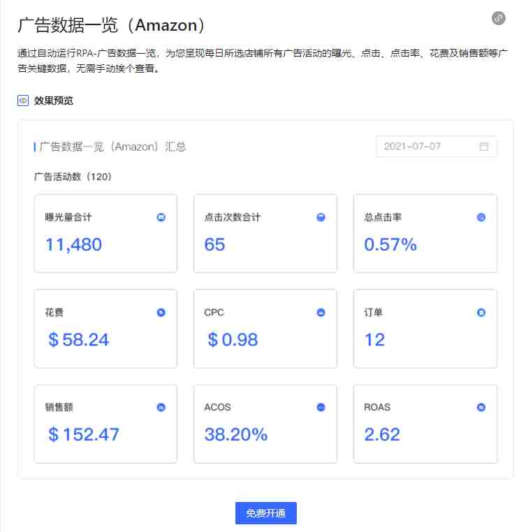Viewport: 528px width, 532px height.
Task: Click the 免费开通 button
Action: coord(266,513)
